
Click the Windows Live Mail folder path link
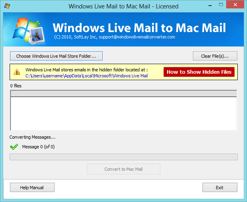pyautogui.click(x=87, y=76)
